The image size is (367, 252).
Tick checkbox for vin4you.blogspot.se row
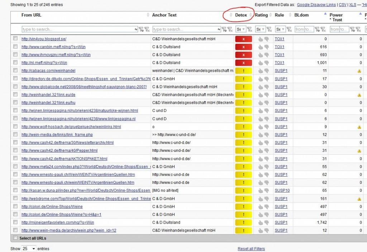(x=15, y=38)
